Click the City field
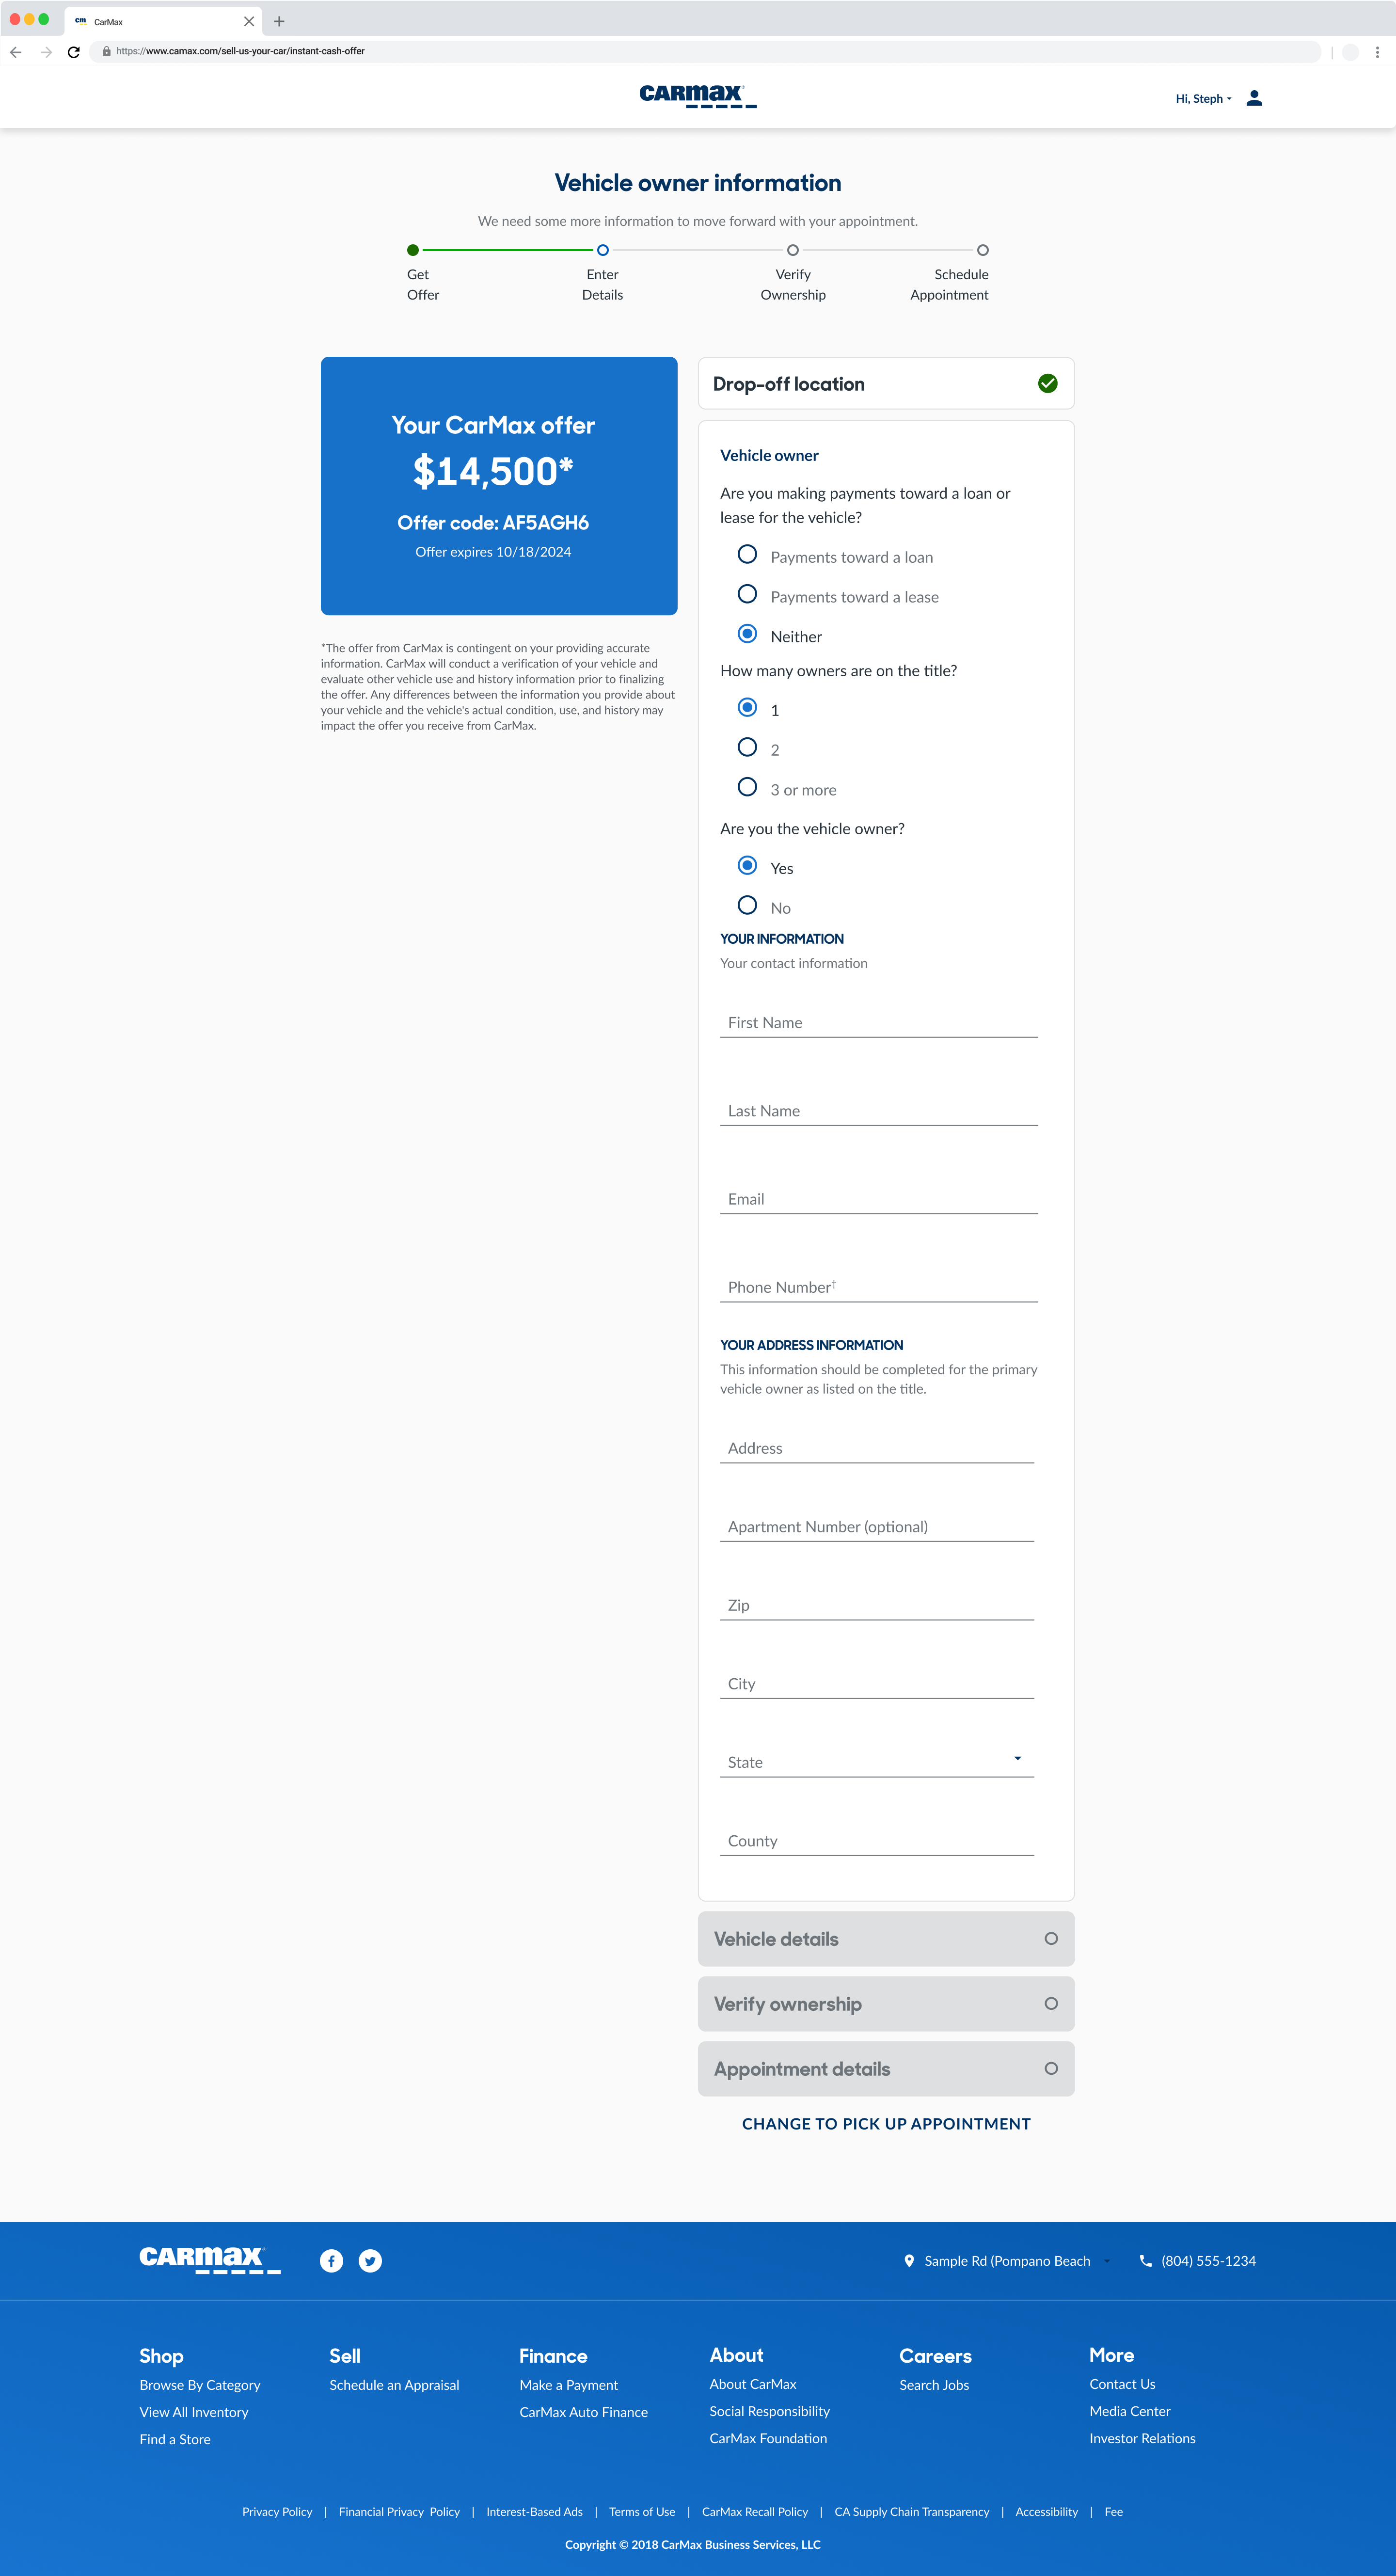 point(877,1683)
